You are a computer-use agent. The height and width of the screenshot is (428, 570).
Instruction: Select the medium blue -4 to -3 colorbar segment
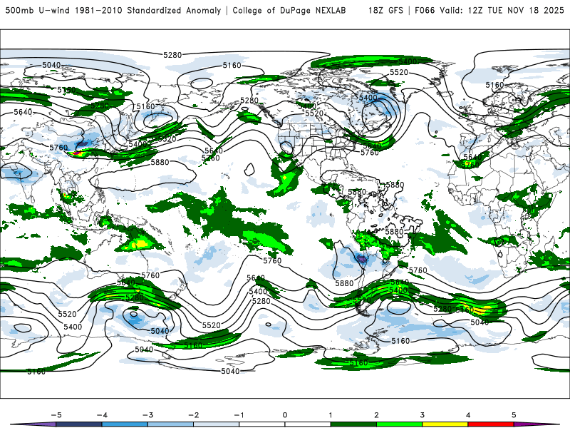click(x=125, y=424)
